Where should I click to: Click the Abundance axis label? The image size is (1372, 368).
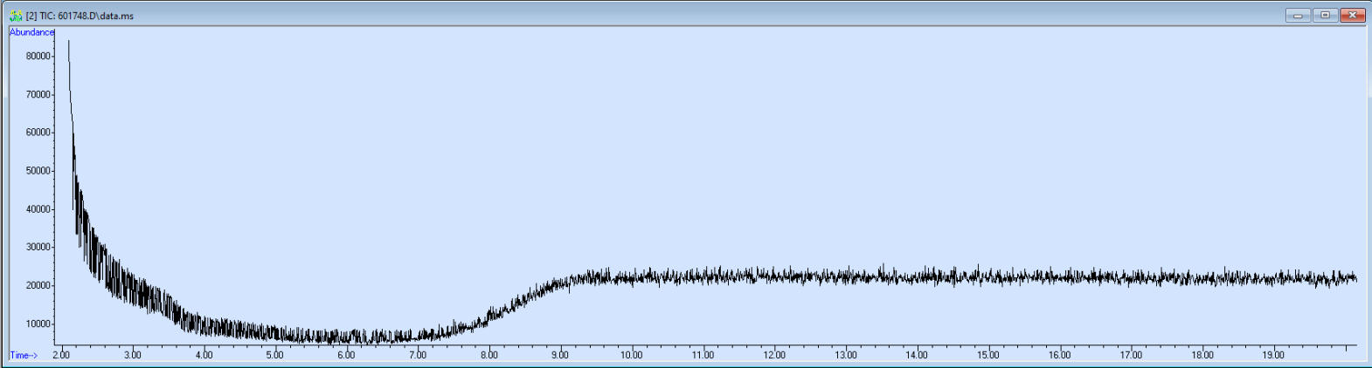point(31,32)
